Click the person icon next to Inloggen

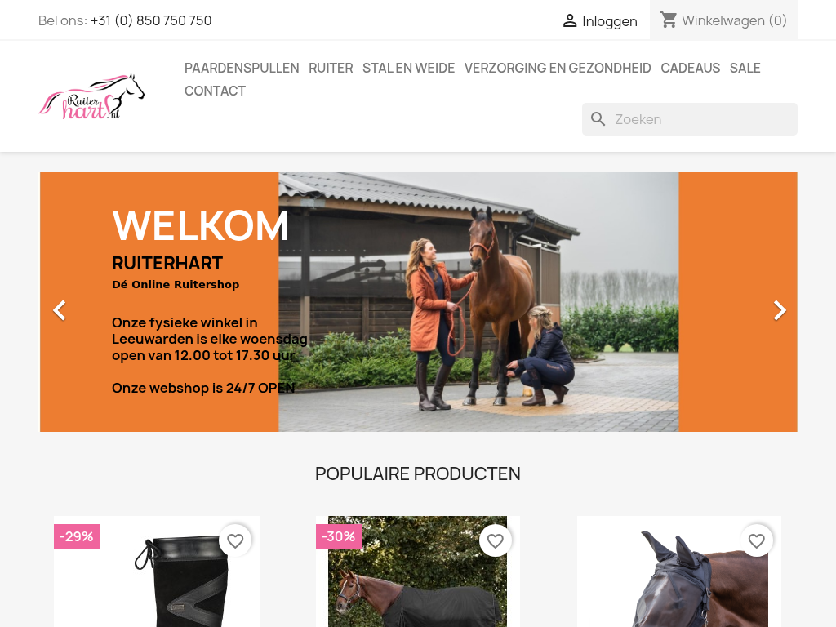(x=569, y=20)
